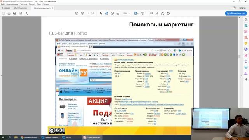Screen dimensions: 249x140
Task: Open the Compress PDF tool in the right panel
Action: point(246,67)
